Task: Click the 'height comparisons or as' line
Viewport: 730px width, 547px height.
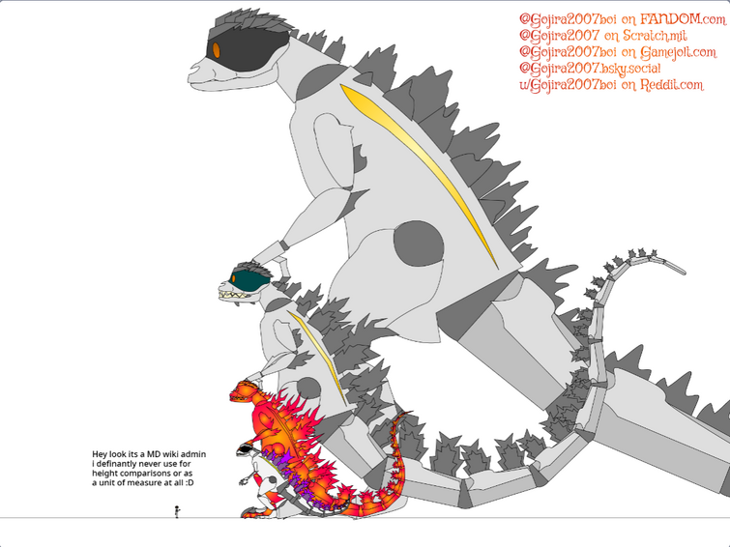Action: (x=142, y=473)
